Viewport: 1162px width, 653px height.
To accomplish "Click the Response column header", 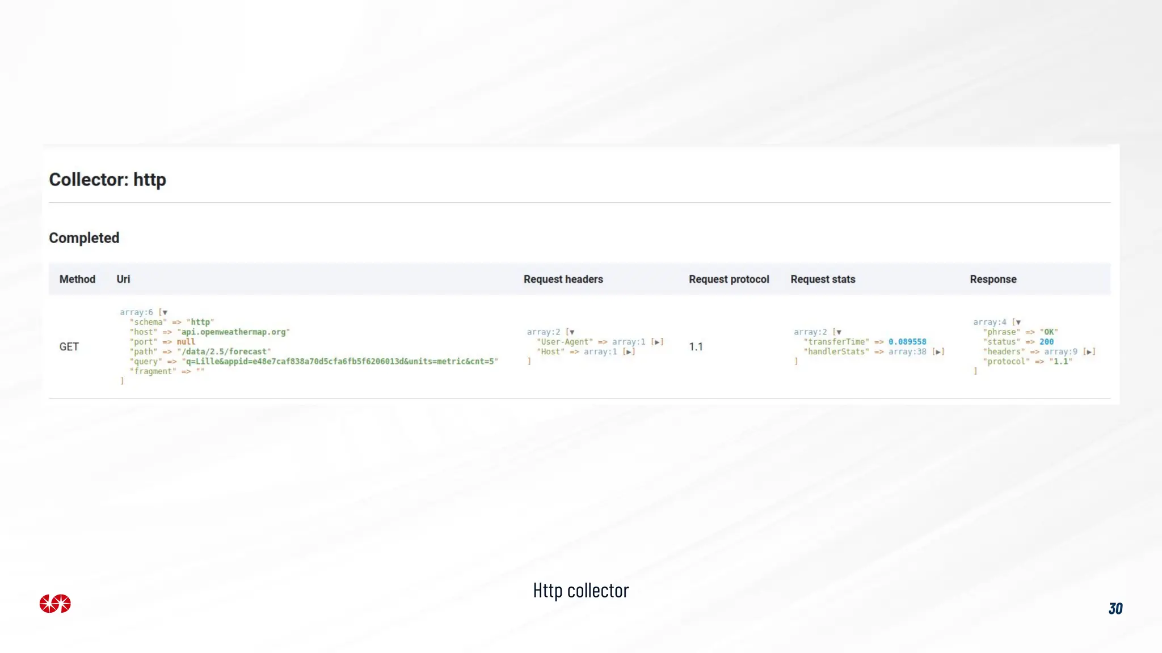I will [993, 279].
